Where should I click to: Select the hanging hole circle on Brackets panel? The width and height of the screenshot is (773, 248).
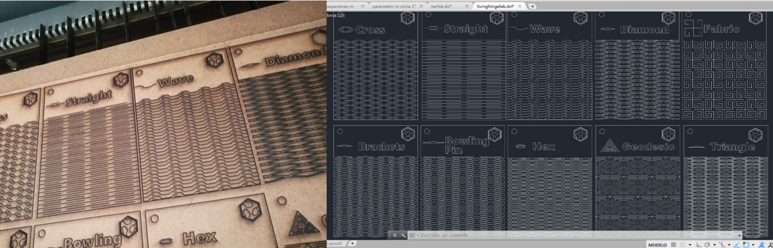pyautogui.click(x=340, y=131)
